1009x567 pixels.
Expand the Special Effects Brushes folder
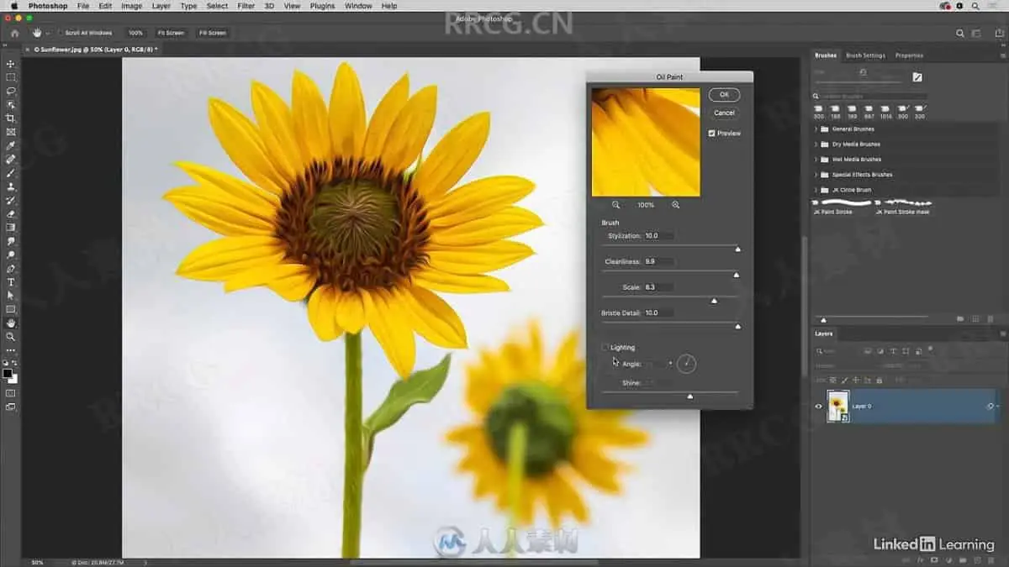[816, 175]
